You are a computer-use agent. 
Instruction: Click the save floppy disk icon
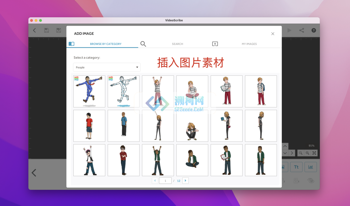click(x=47, y=30)
